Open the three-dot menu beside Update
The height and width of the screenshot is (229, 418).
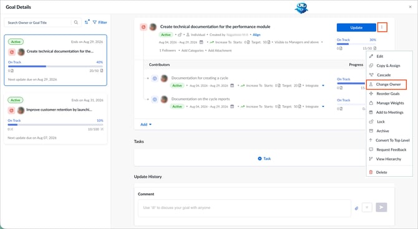point(382,27)
